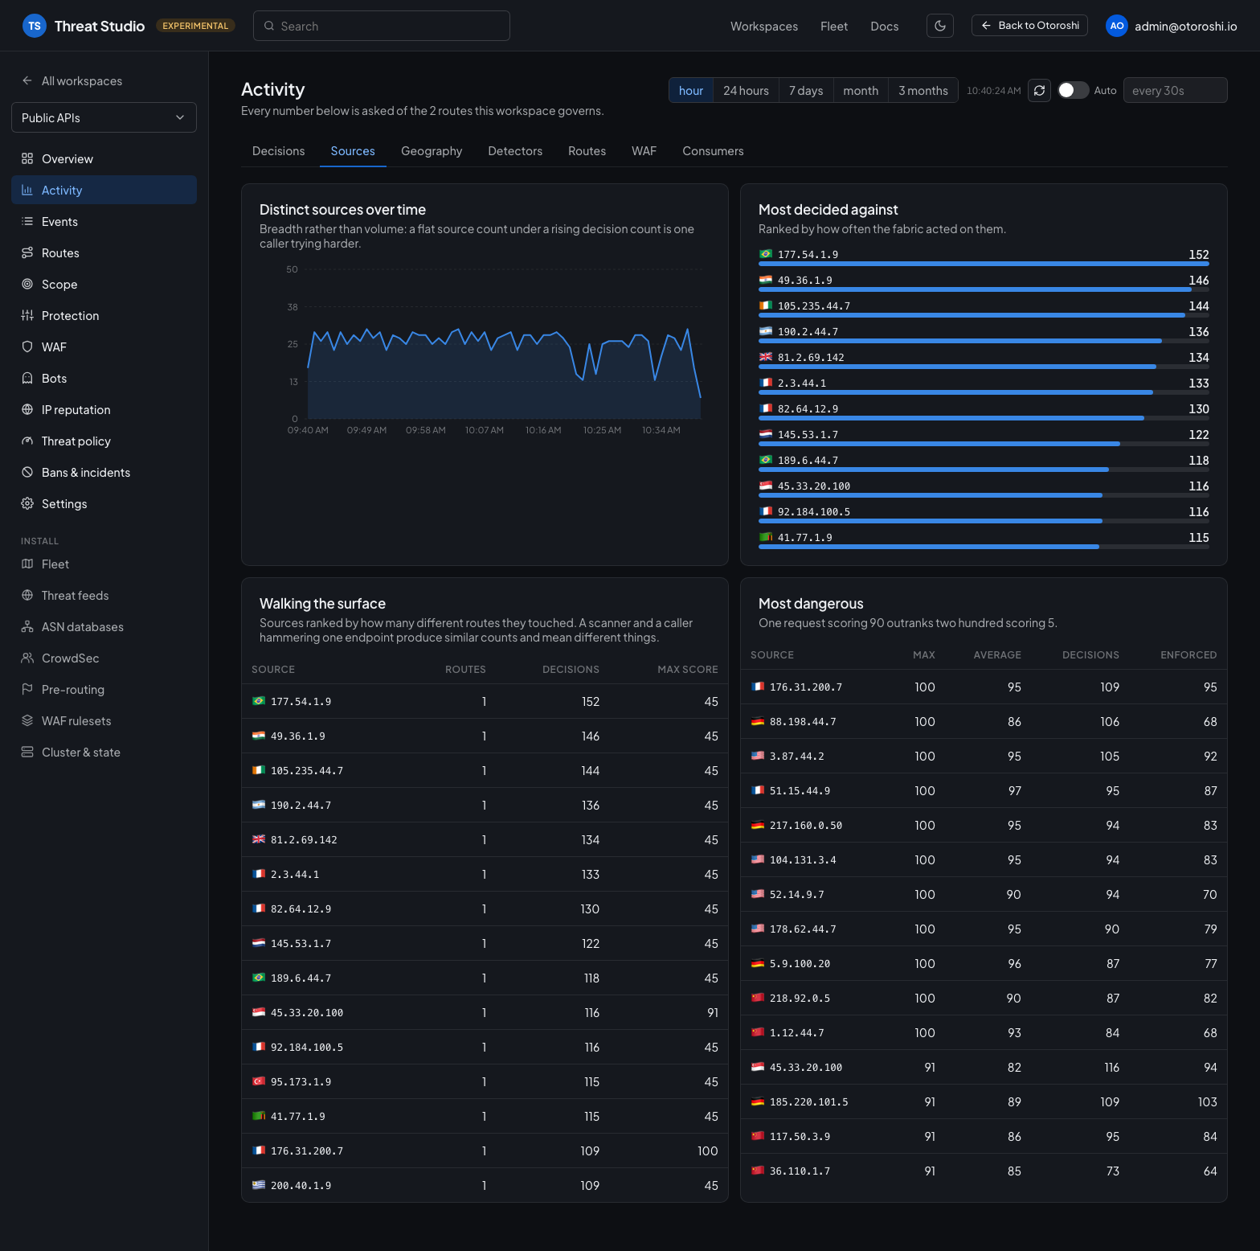The height and width of the screenshot is (1251, 1260).
Task: Click the Bans & incidents ban icon
Action: coord(27,472)
